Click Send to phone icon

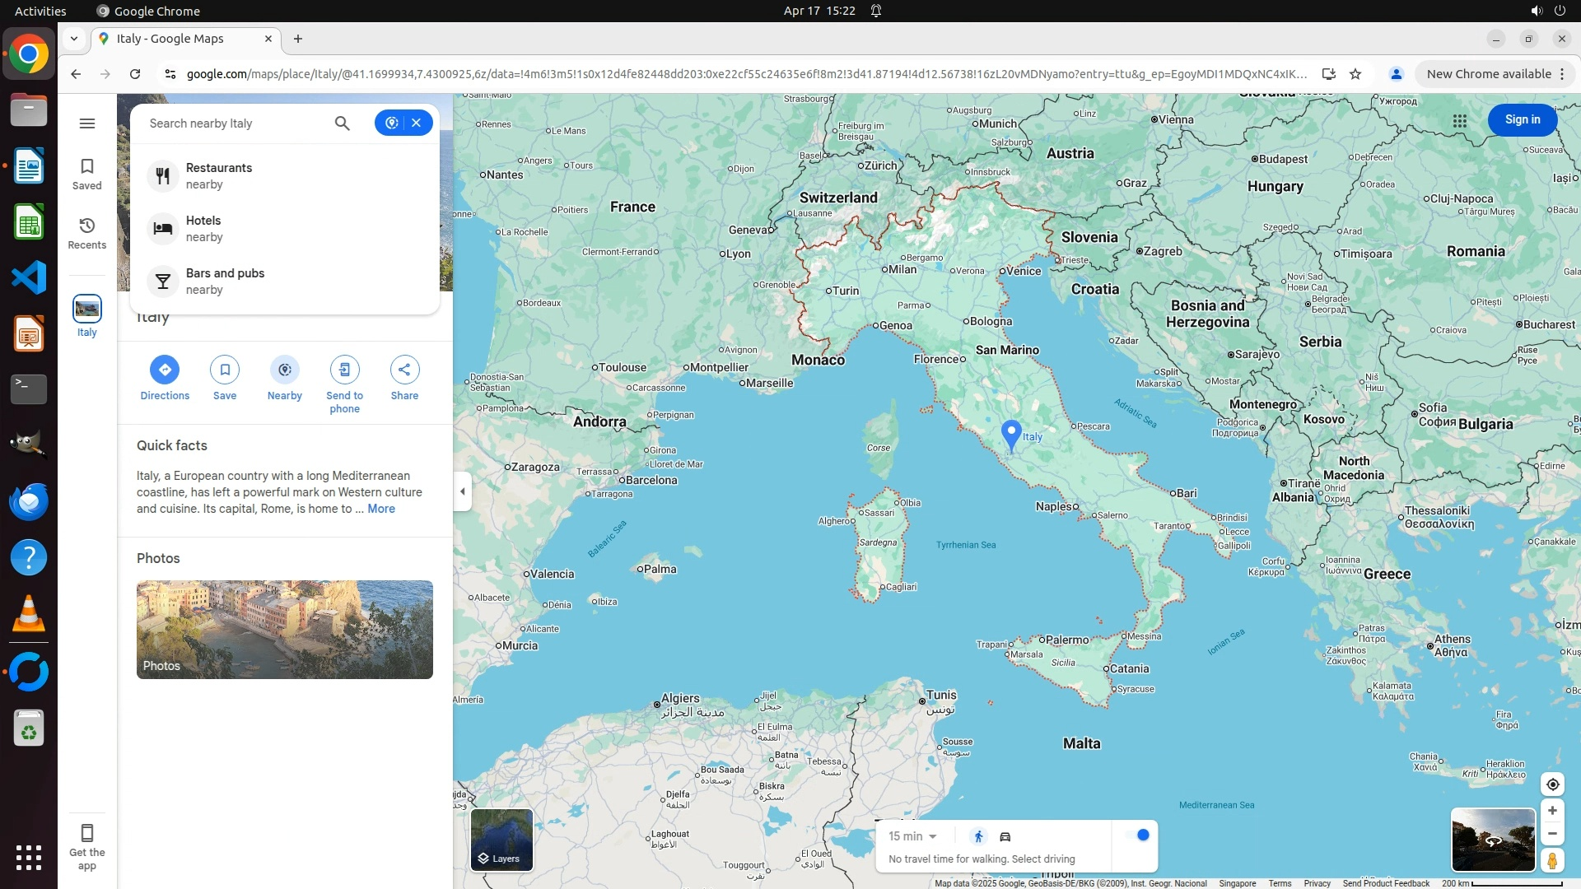(344, 370)
